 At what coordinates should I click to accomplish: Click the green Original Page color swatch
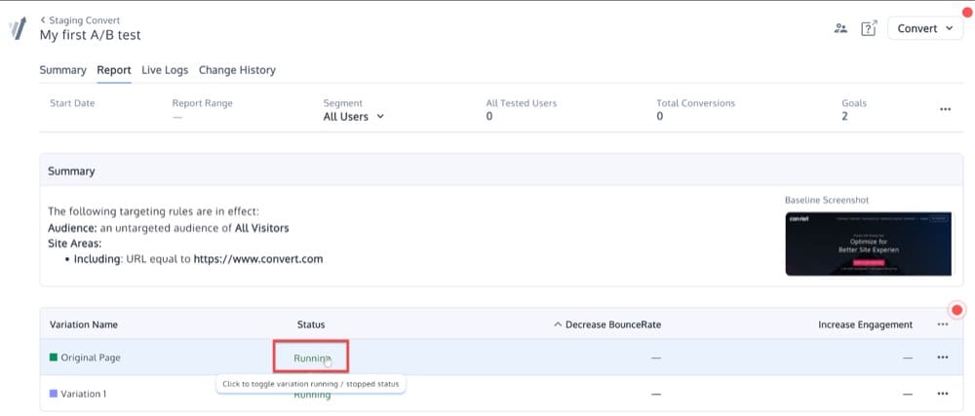point(54,358)
